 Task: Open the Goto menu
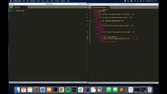pos(47,1)
